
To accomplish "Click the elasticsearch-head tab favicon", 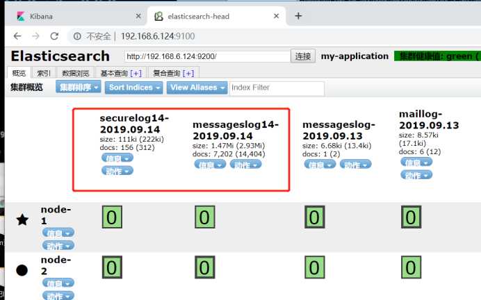I will point(158,16).
